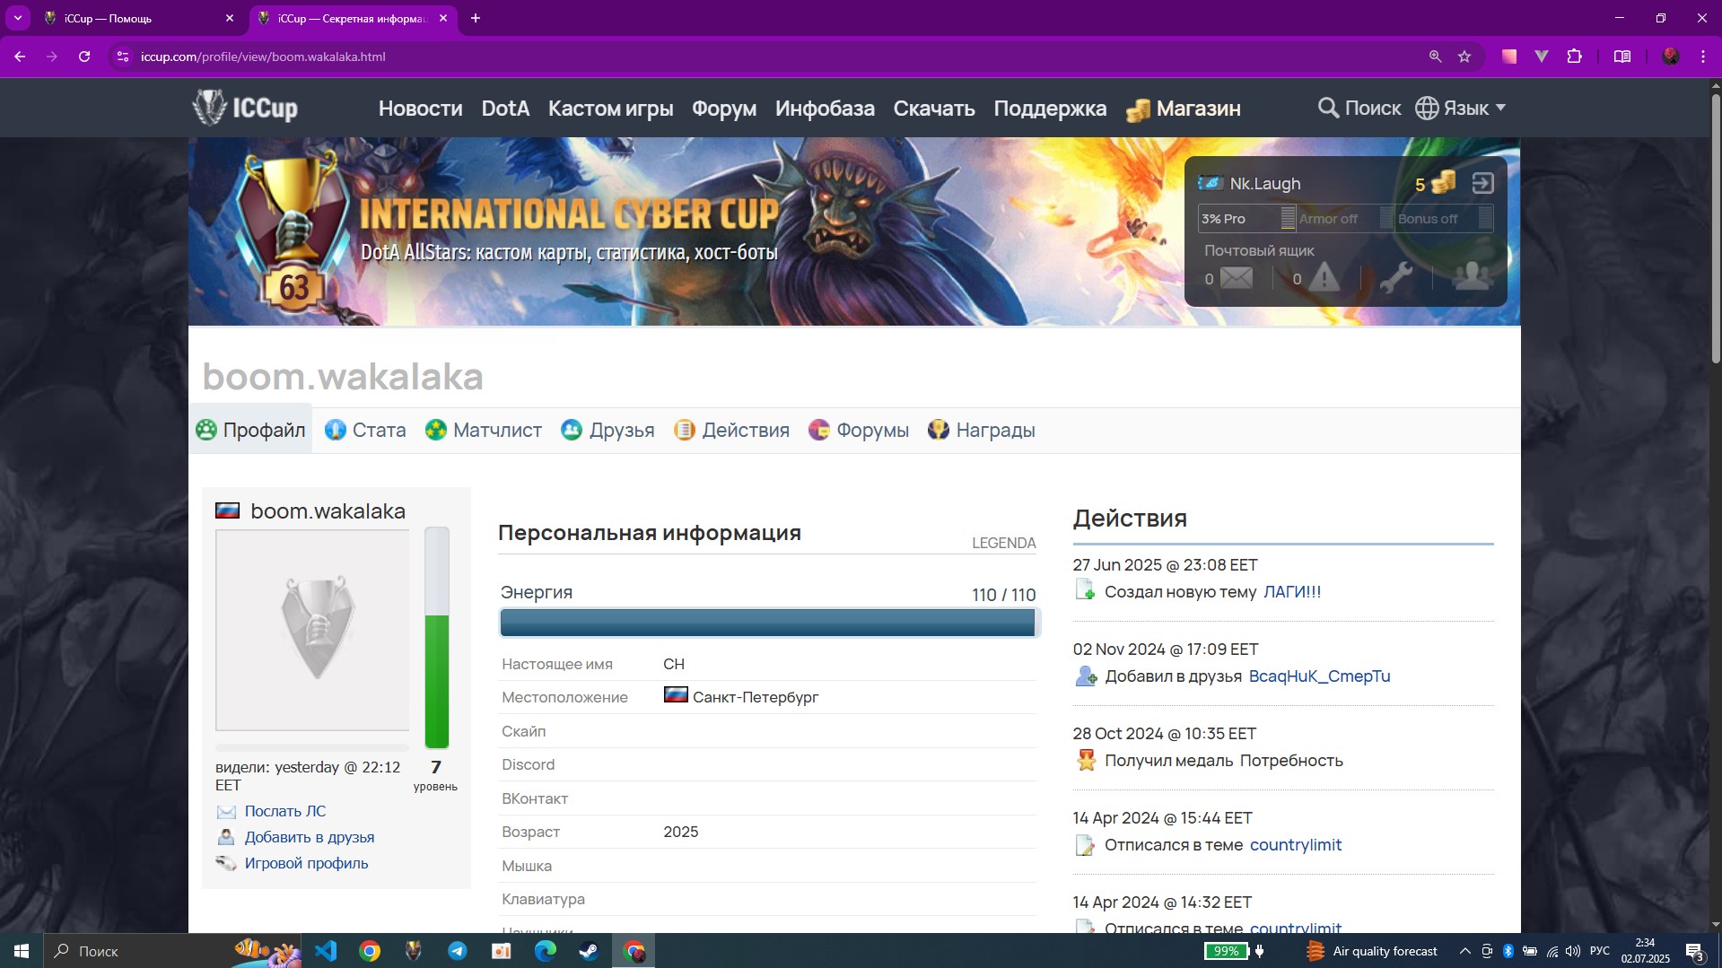1722x968 pixels.
Task: Open the Форум menu item
Action: point(724,109)
